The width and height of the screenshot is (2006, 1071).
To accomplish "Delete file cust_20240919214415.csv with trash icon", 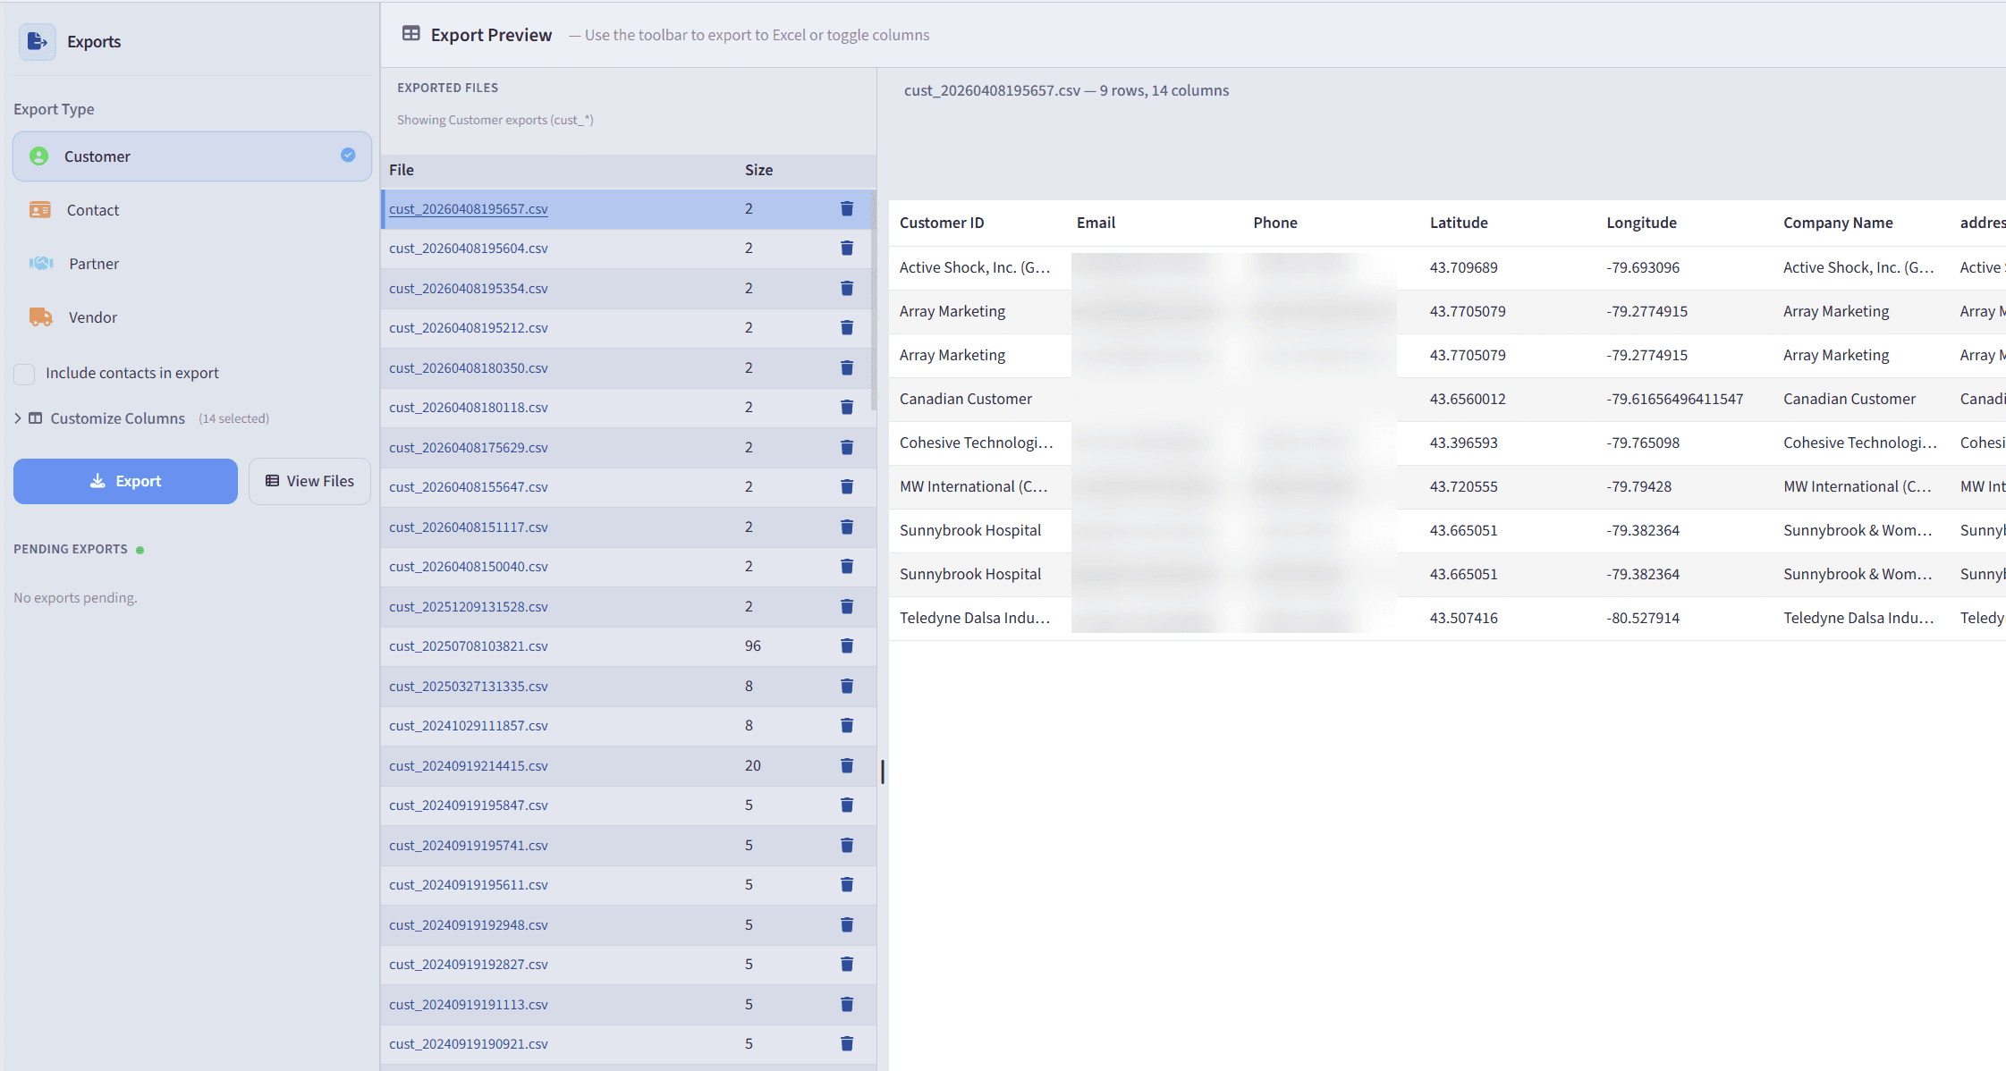I will (x=847, y=765).
